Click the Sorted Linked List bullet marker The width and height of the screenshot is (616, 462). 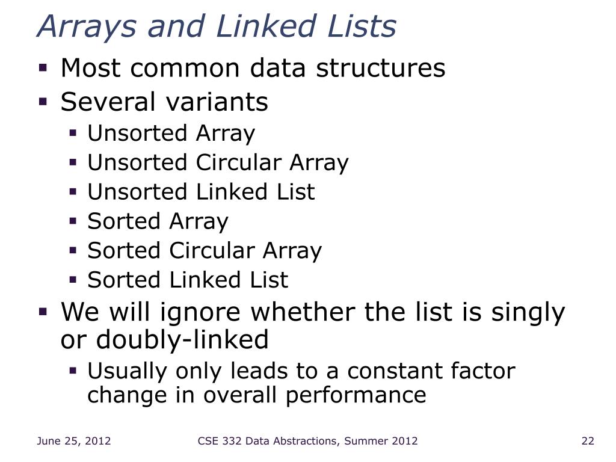pyautogui.click(x=73, y=280)
